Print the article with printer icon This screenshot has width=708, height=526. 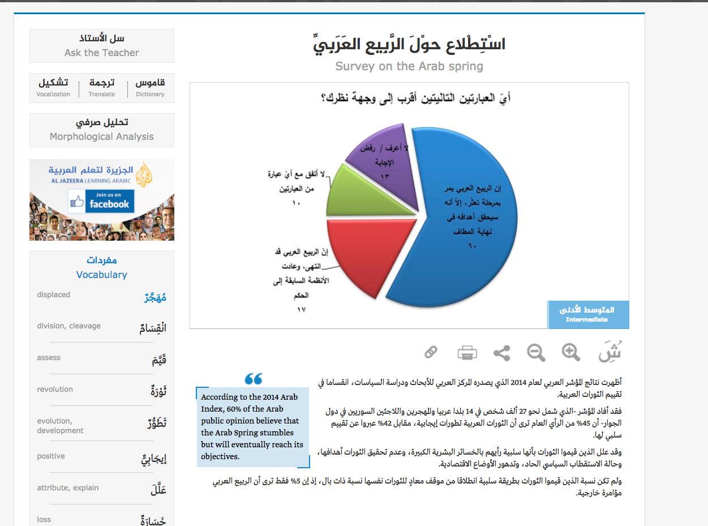(x=467, y=353)
